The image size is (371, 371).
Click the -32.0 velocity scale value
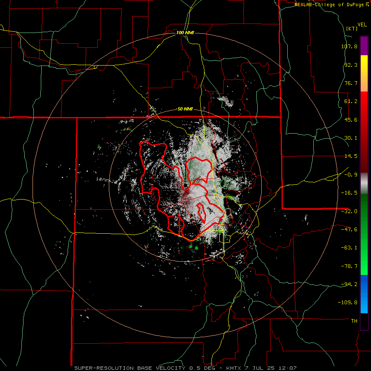pyautogui.click(x=349, y=211)
